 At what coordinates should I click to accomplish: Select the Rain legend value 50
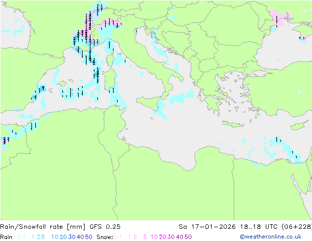point(89,237)
